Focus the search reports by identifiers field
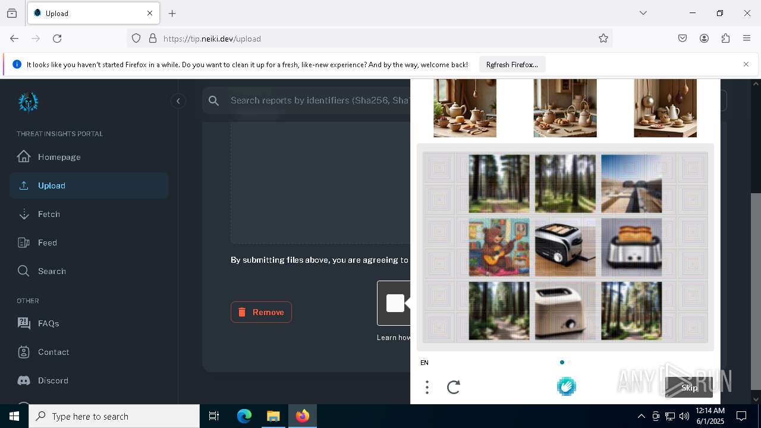Screen dimensions: 761x428 point(320,100)
